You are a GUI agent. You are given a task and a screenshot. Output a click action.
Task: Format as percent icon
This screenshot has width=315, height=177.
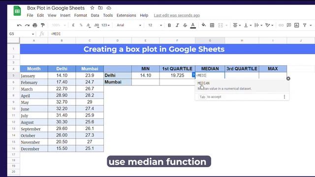click(81, 25)
